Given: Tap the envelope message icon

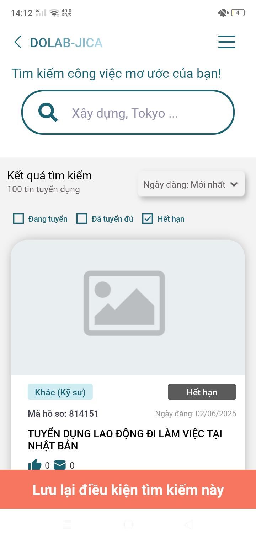Looking at the screenshot, I should 60,465.
